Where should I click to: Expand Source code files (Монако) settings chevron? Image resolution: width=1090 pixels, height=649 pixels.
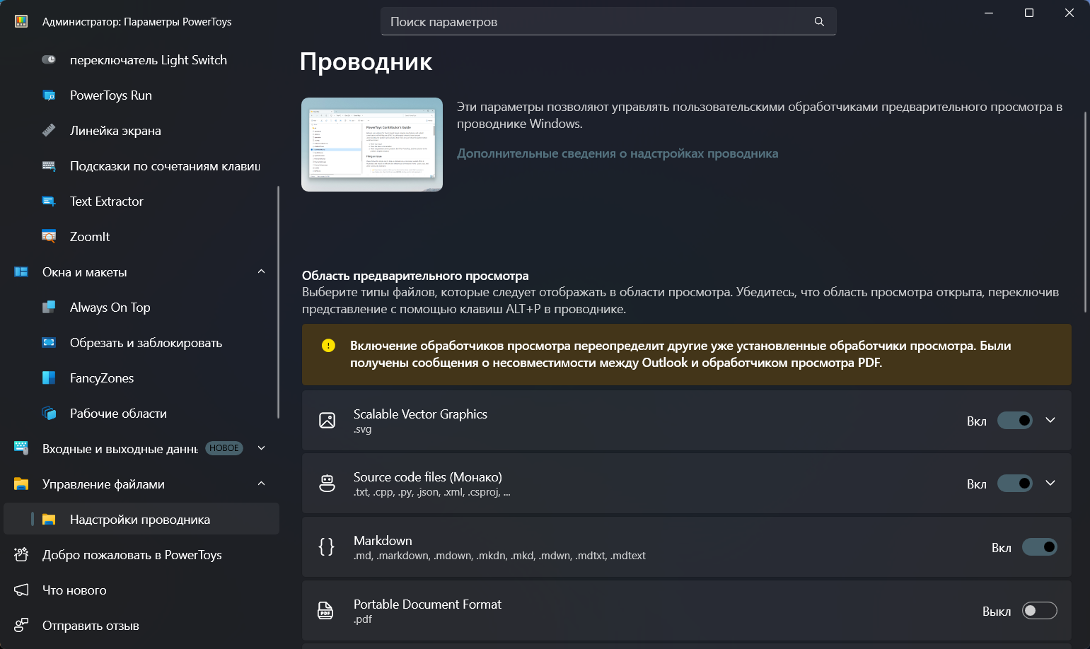pyautogui.click(x=1050, y=484)
